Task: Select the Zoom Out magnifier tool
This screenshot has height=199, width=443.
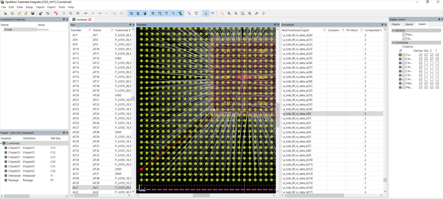Action: (x=236, y=13)
